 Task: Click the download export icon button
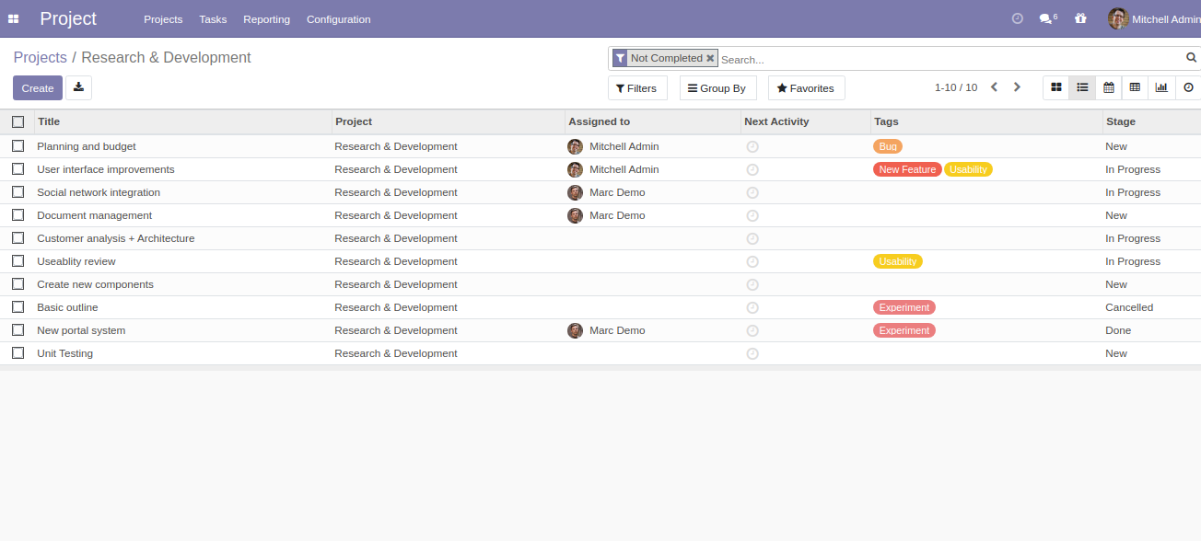click(x=78, y=87)
